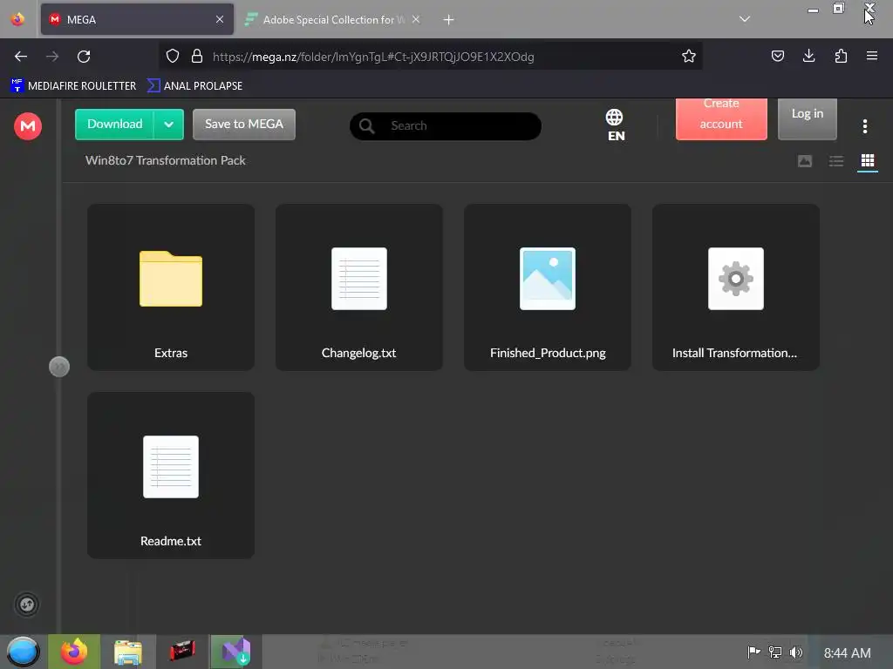Open the Start orb on taskbar
This screenshot has width=893, height=669.
(23, 652)
